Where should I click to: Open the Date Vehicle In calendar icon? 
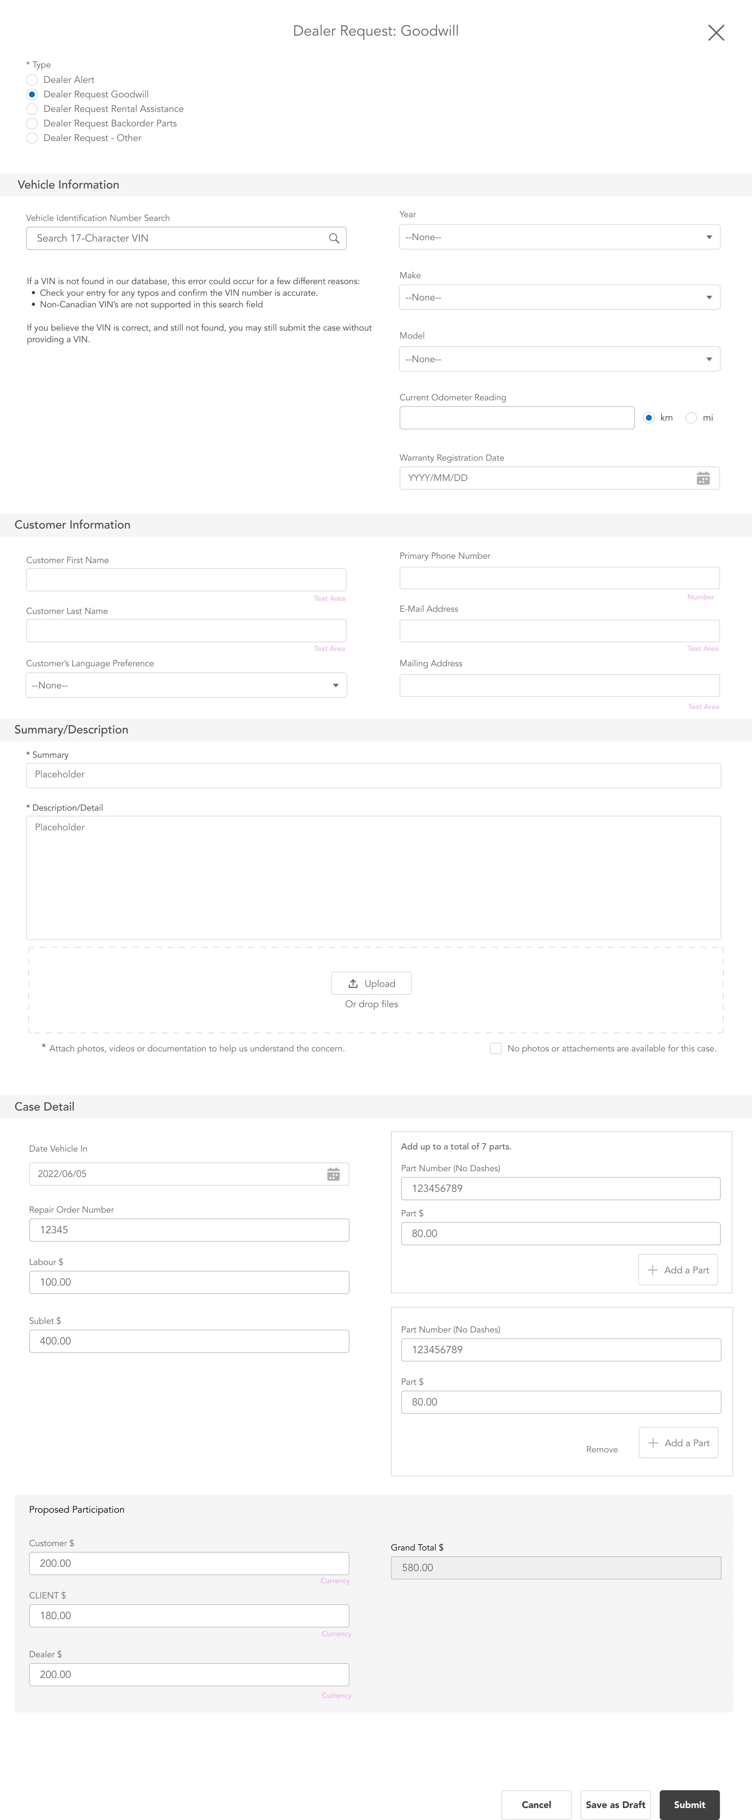[333, 1174]
